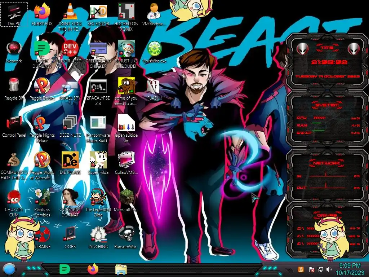The width and height of the screenshot is (369, 277).
Task: Open the CollabVMB monitor icon
Action: pyautogui.click(x=126, y=163)
